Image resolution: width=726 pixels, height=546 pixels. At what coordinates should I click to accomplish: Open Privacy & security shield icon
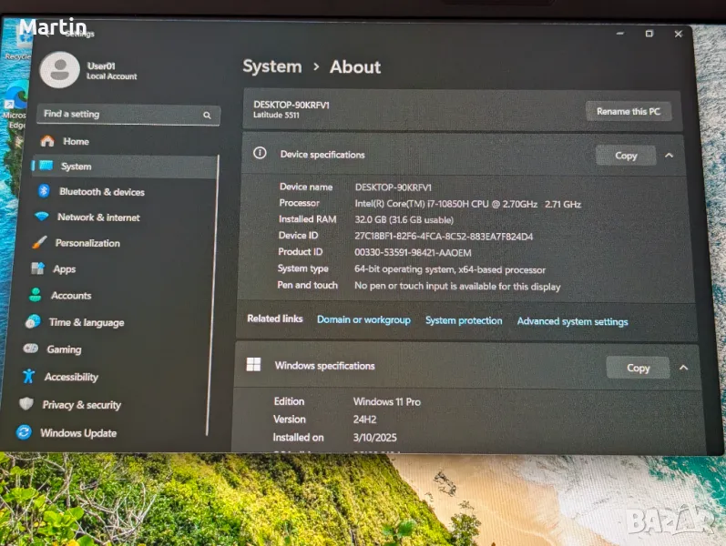[x=26, y=404]
